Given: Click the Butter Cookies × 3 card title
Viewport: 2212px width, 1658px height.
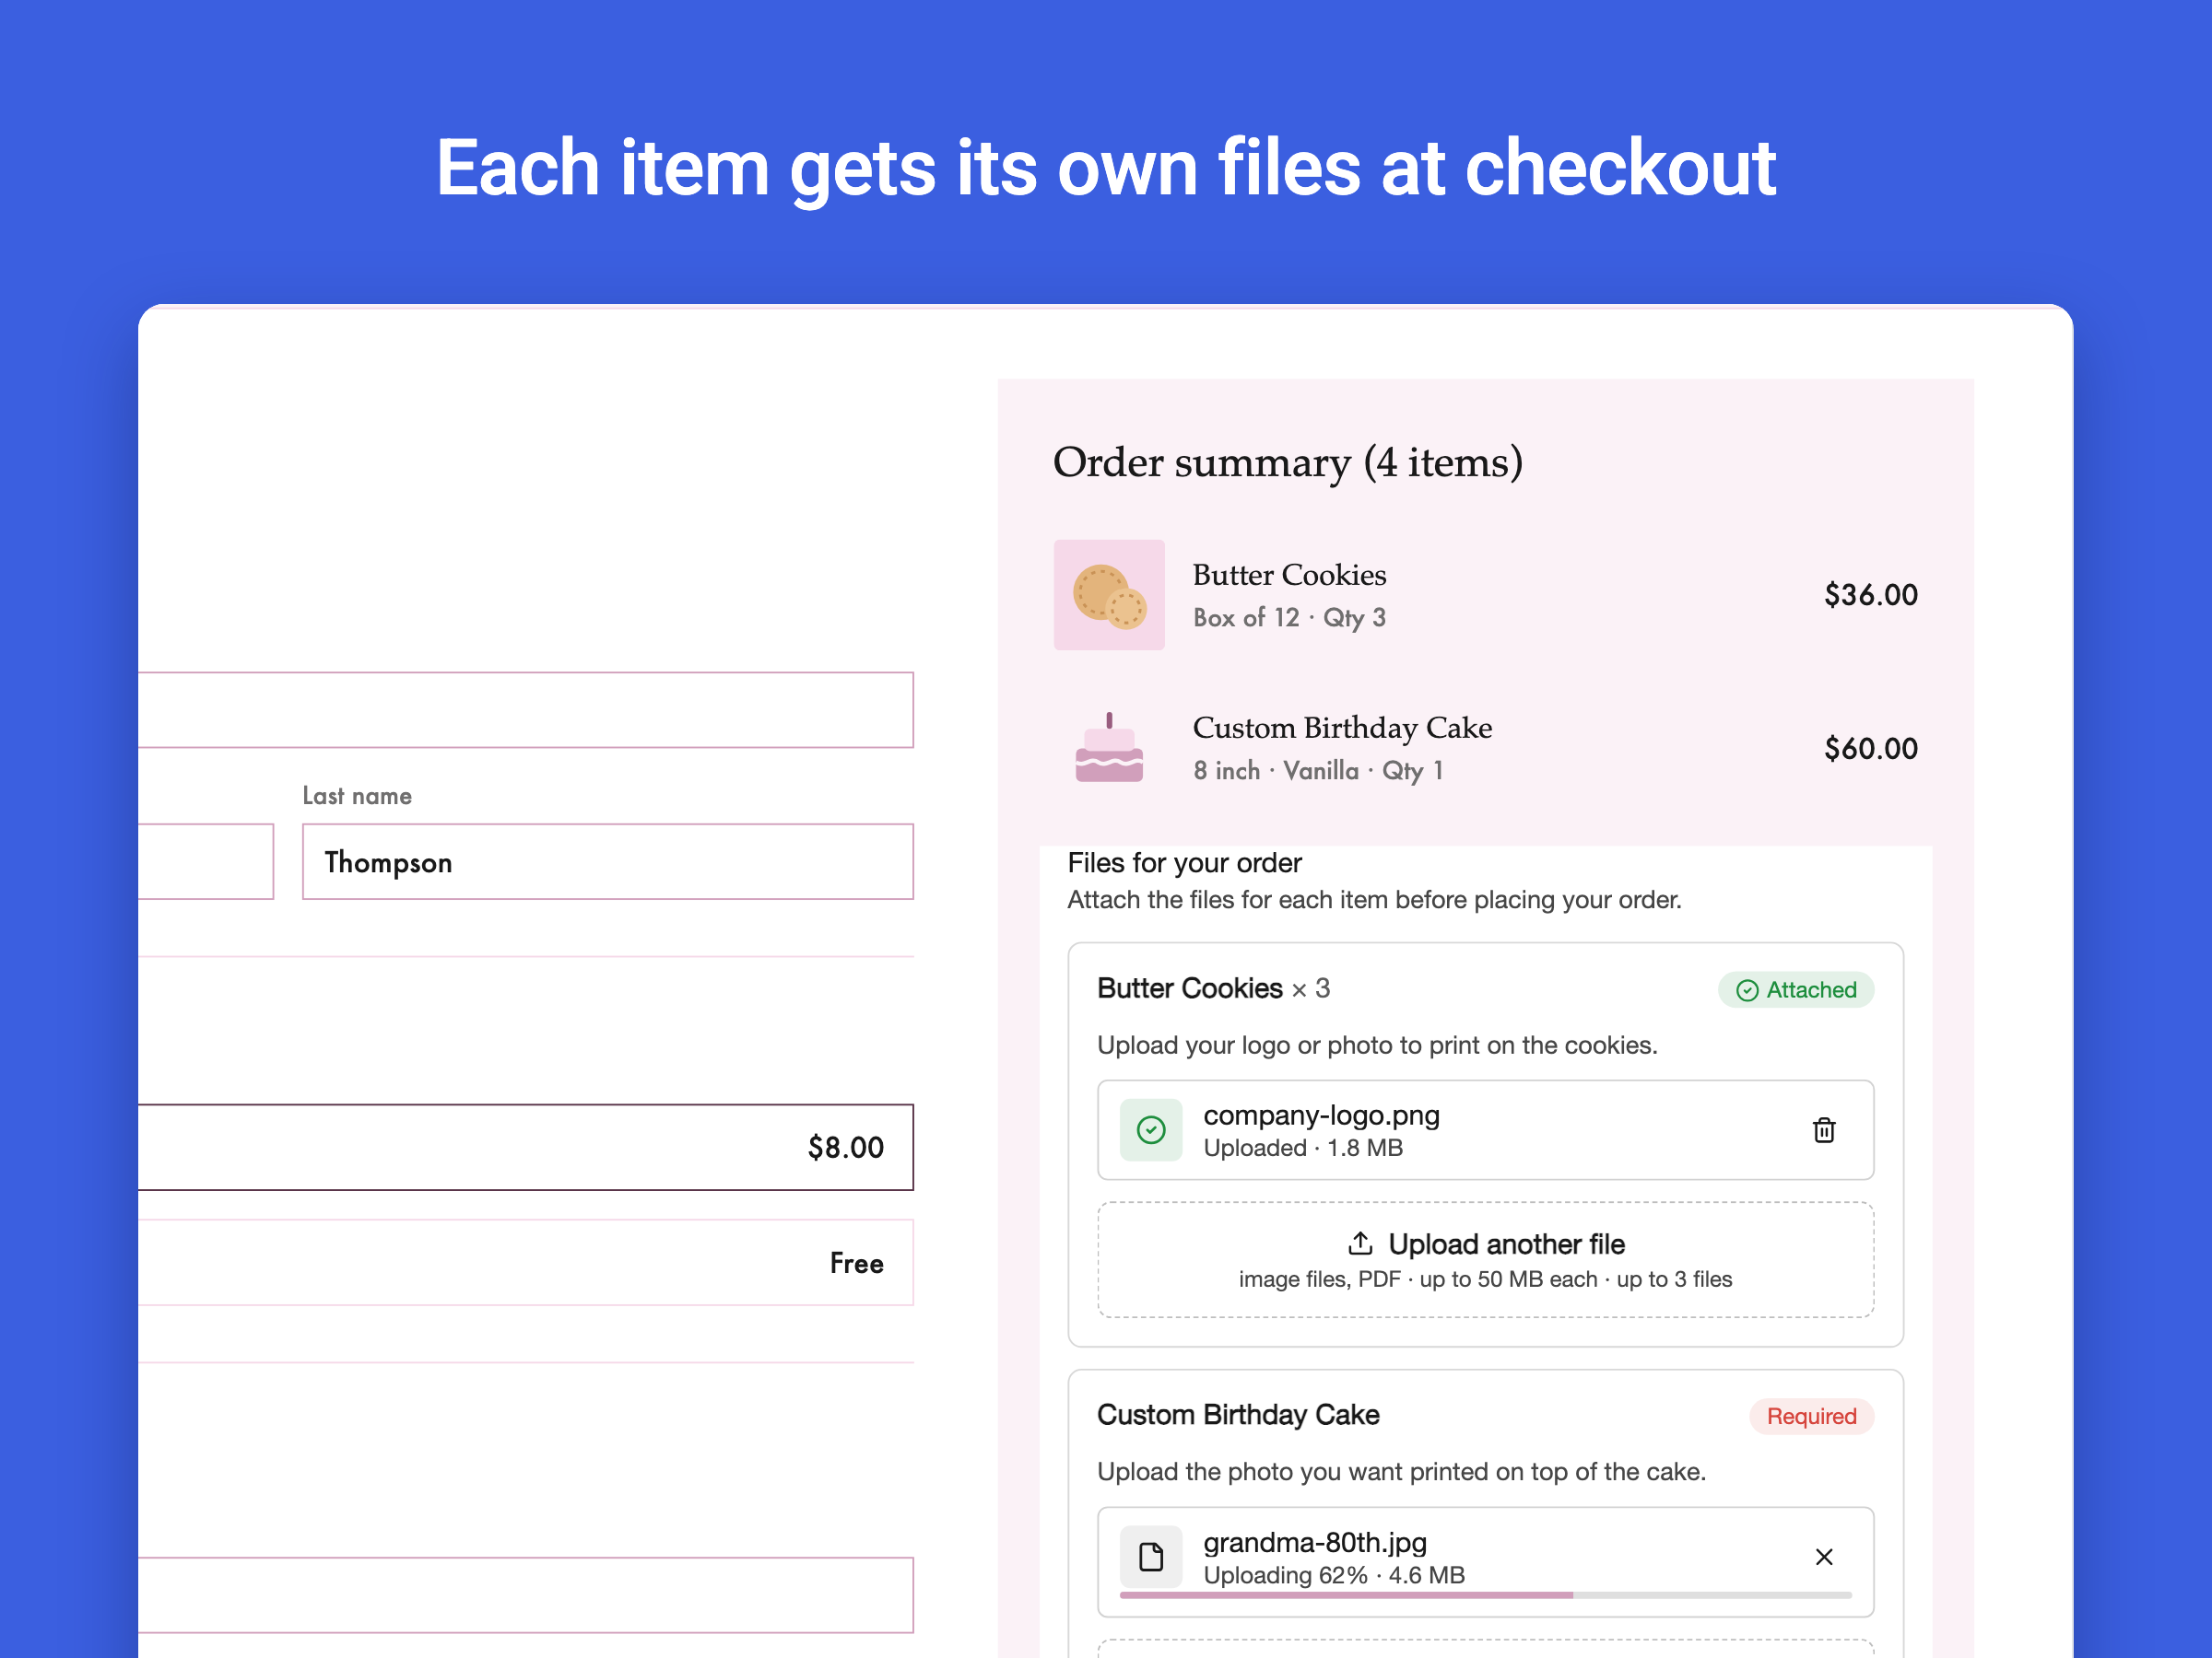Looking at the screenshot, I should [x=1213, y=988].
